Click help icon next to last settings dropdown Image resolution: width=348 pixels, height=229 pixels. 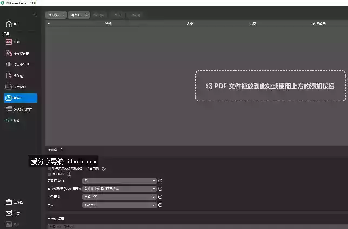pyautogui.click(x=160, y=205)
